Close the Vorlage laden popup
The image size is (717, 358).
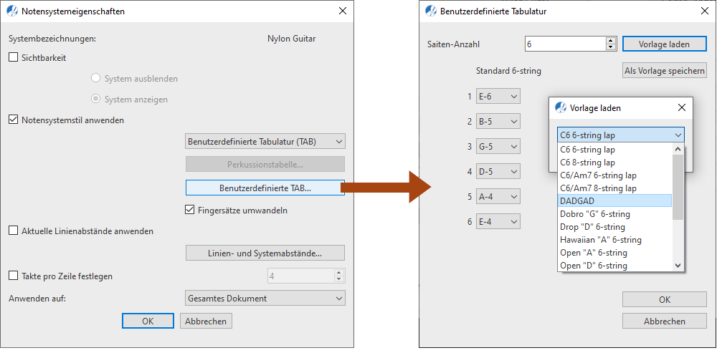pyautogui.click(x=681, y=108)
